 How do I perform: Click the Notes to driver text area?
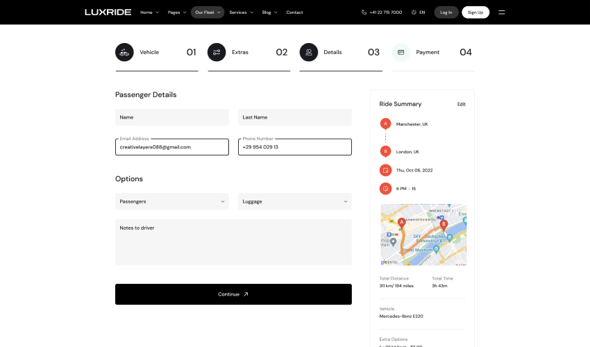pos(233,242)
